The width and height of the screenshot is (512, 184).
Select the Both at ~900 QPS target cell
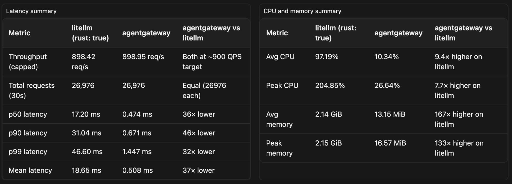(212, 62)
